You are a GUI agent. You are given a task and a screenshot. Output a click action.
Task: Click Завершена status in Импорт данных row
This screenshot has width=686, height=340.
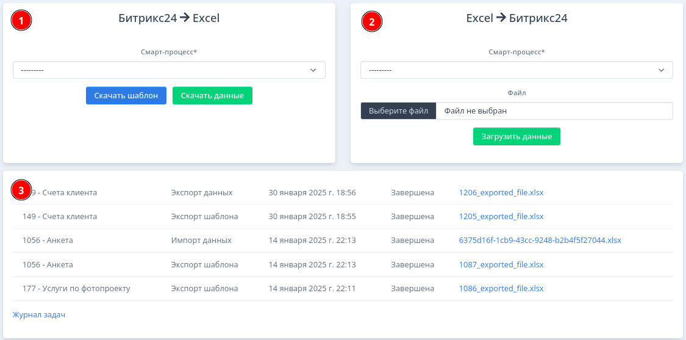point(413,240)
